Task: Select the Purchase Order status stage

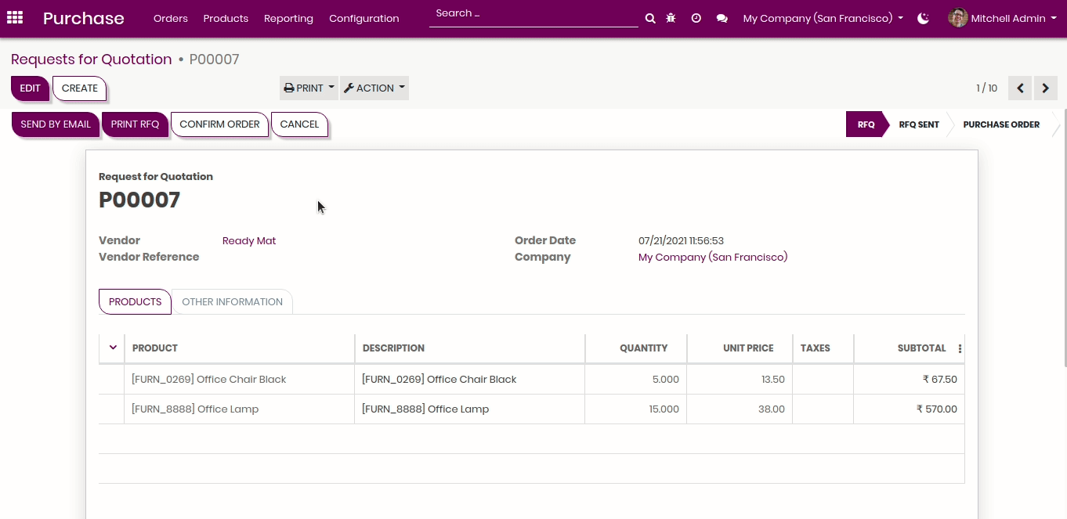Action: [x=1001, y=124]
